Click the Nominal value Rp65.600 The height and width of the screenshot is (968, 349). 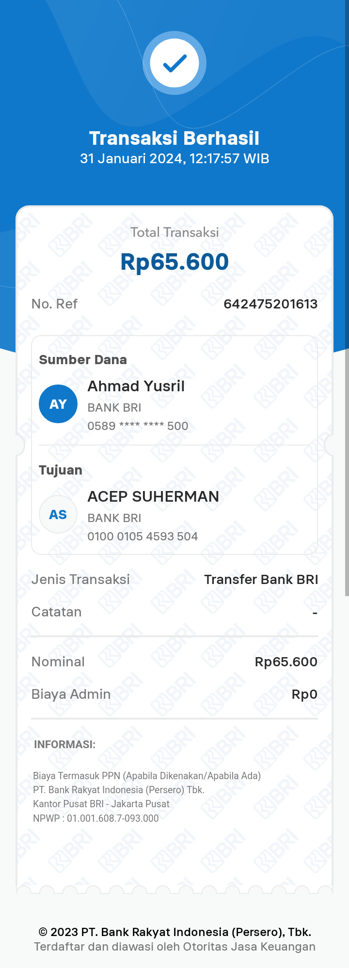point(286,662)
